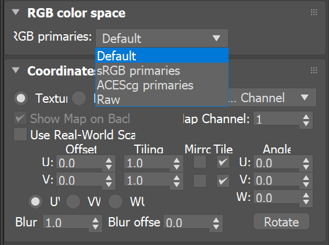This screenshot has height=245, width=329.
Task: Collapse the RGB color space rollout
Action: [16, 12]
